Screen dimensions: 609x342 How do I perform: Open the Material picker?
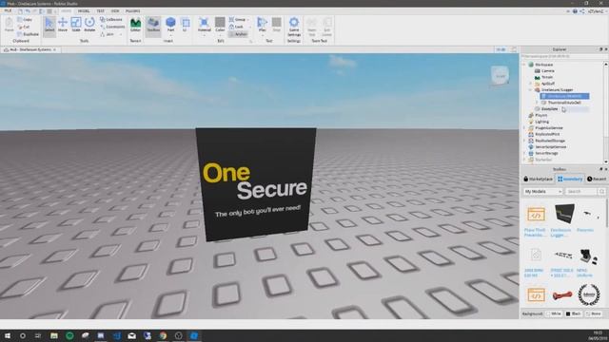point(204,26)
